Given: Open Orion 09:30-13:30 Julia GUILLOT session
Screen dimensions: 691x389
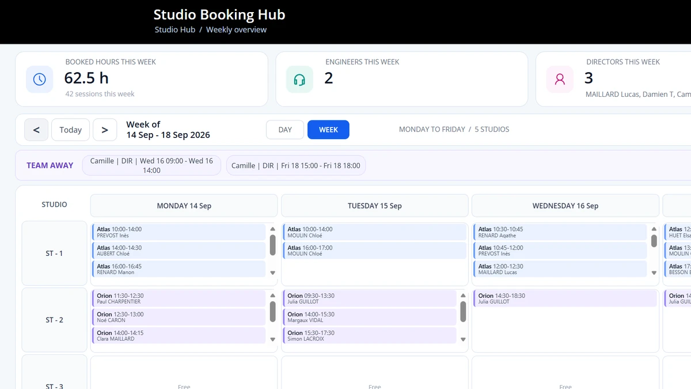Looking at the screenshot, I should click(x=370, y=299).
